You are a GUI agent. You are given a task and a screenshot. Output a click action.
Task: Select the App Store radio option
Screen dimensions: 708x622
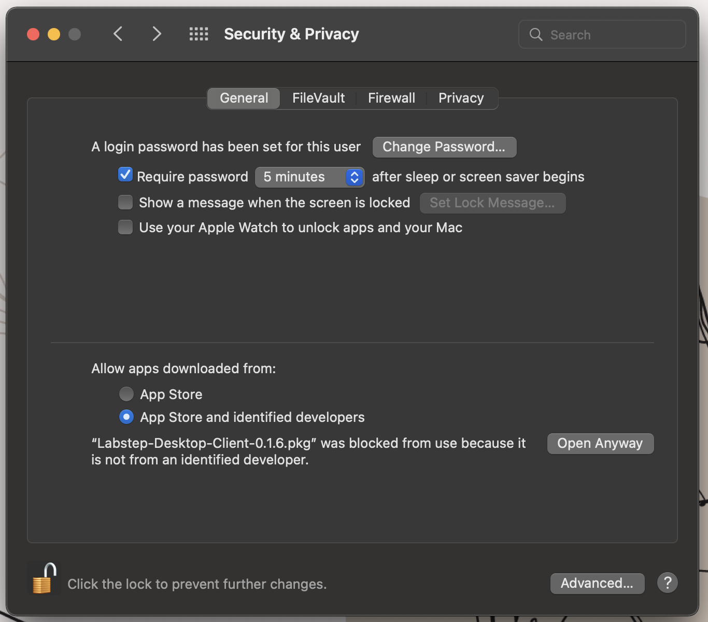coord(126,394)
